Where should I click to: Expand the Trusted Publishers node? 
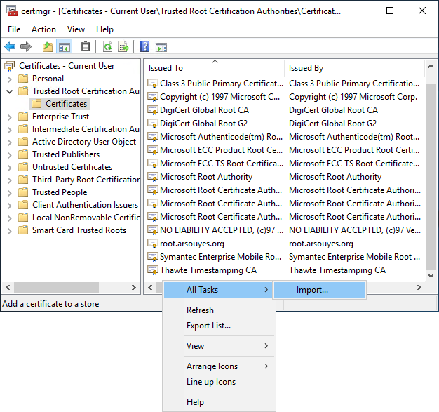[10, 155]
